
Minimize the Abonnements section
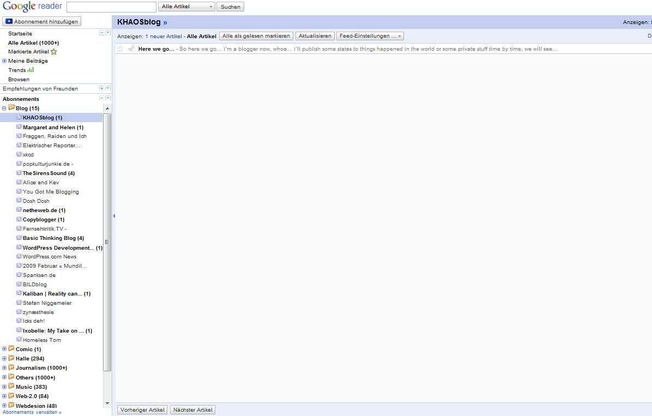(x=101, y=98)
